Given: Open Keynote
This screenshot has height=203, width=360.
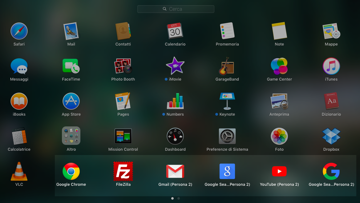Looking at the screenshot, I should pyautogui.click(x=227, y=101).
